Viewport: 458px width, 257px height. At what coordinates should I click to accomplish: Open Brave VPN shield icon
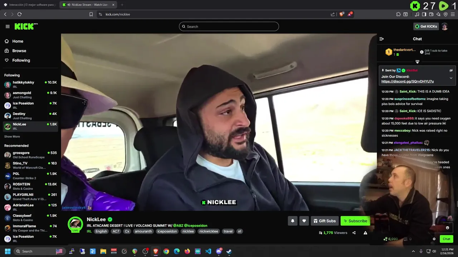click(x=445, y=14)
